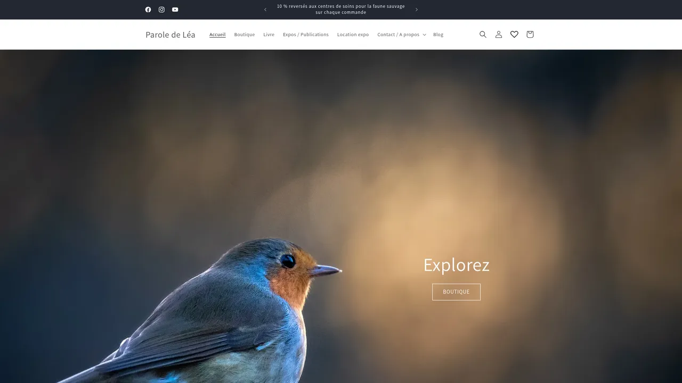682x383 pixels.
Task: Open the shopping cart icon
Action: (530, 35)
